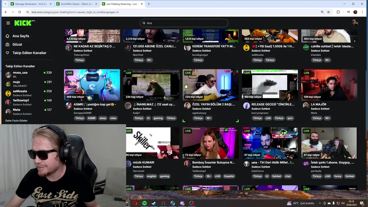Focus the Ara search field
Viewport: 368px width, 207px height.
(184, 23)
